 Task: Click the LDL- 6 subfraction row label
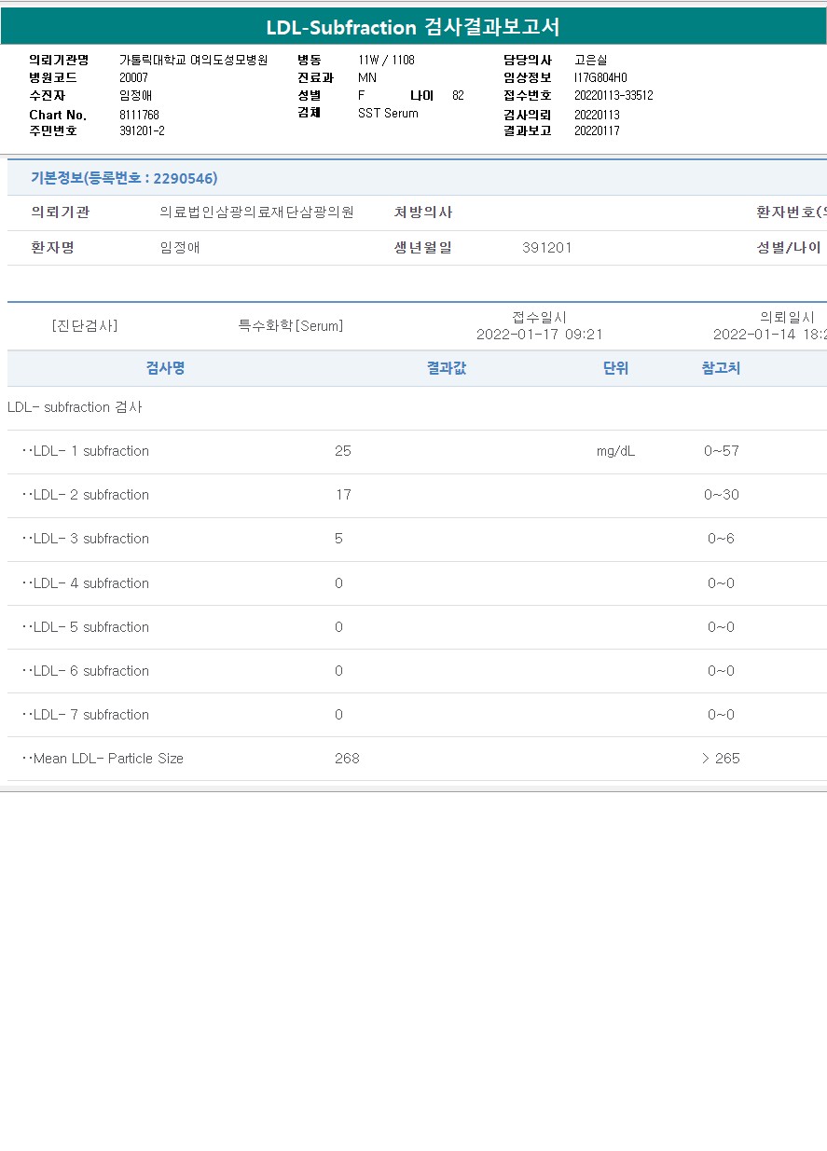point(90,671)
